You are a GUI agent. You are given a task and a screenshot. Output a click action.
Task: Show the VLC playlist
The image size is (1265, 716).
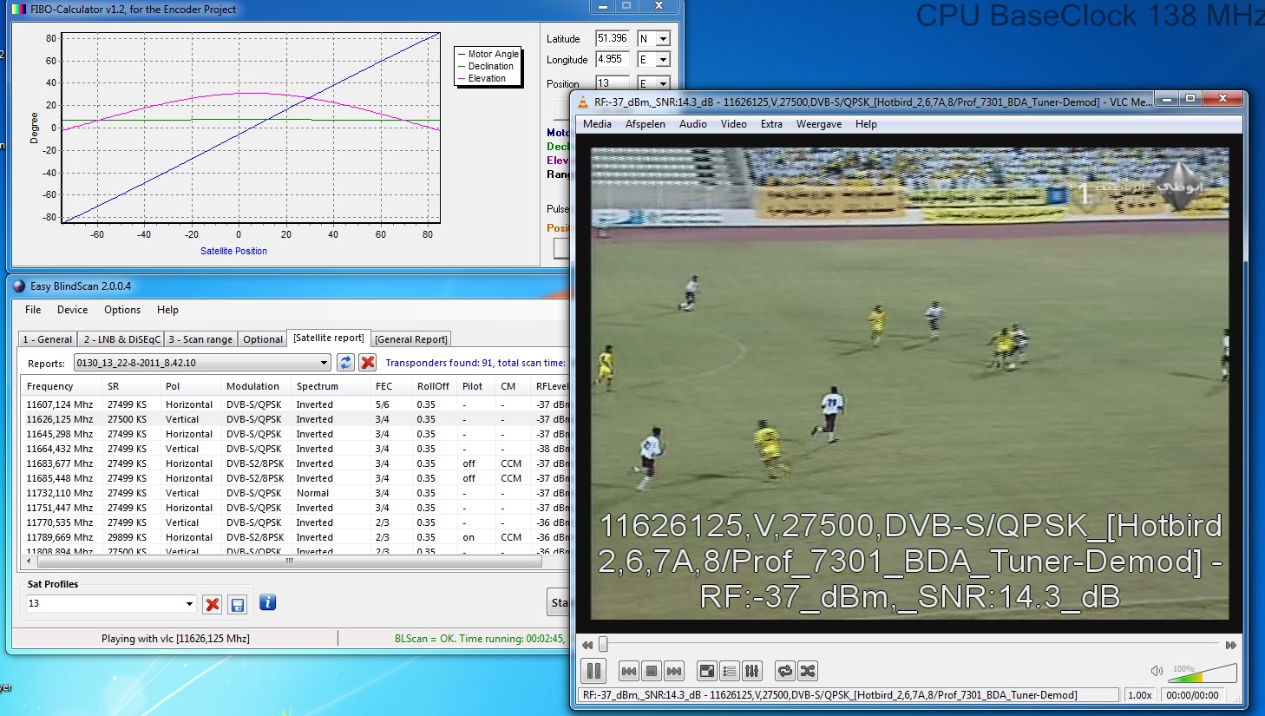730,671
